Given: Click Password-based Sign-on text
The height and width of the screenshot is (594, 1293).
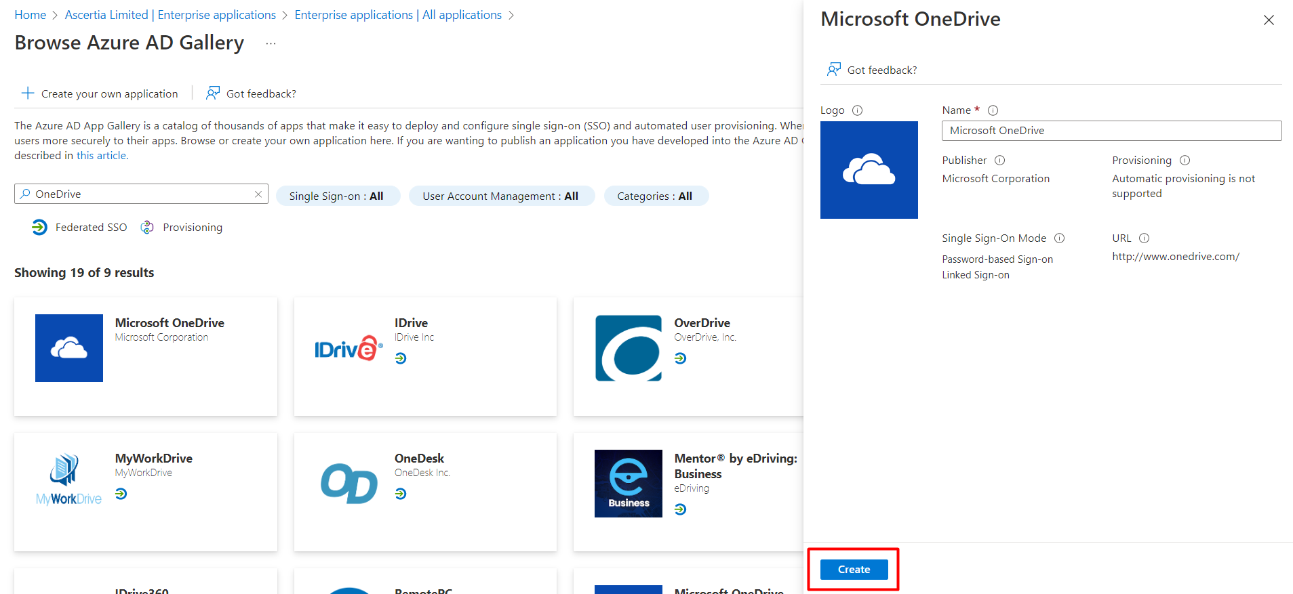Looking at the screenshot, I should 997,259.
